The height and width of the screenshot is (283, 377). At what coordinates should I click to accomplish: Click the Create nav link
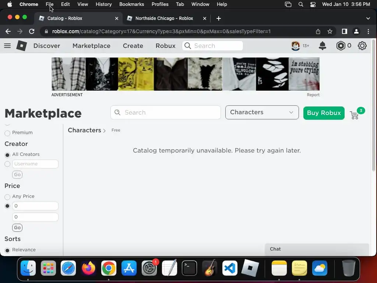coord(133,46)
